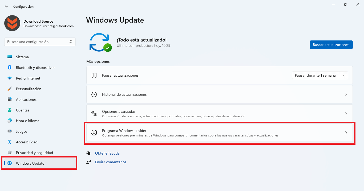The image size is (364, 191).
Task: Click the Juegos gamepad icon
Action: click(10, 131)
